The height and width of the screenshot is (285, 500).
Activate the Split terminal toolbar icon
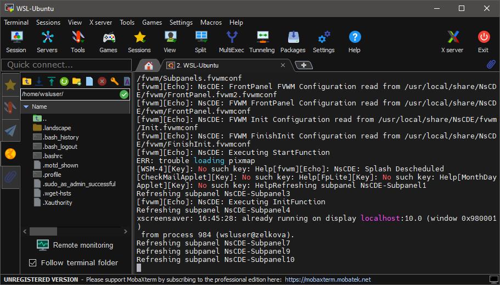pyautogui.click(x=201, y=42)
